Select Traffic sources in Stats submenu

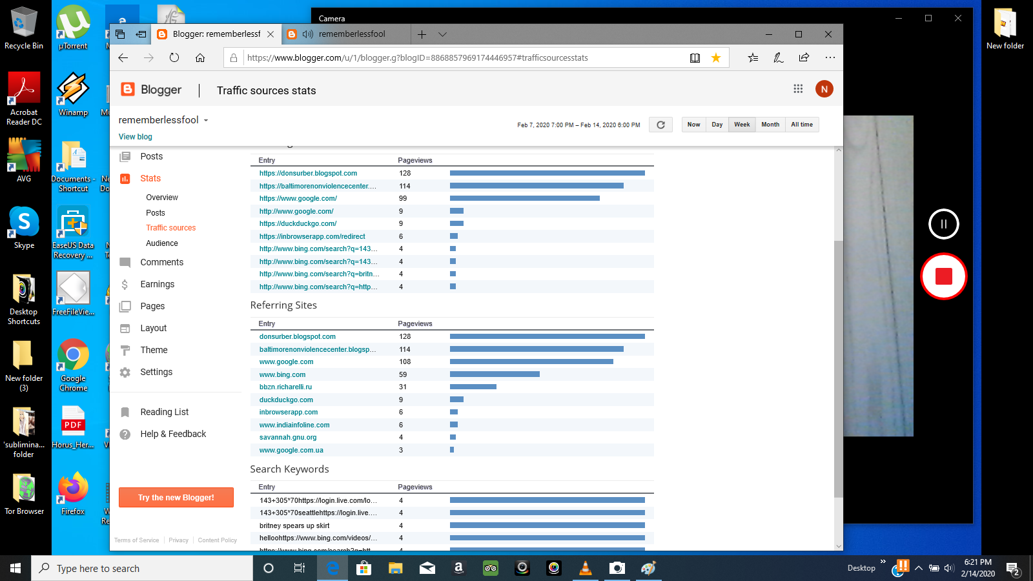170,228
